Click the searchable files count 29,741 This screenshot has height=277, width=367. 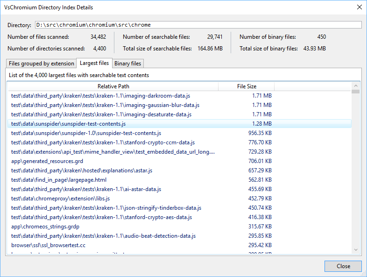coord(215,37)
